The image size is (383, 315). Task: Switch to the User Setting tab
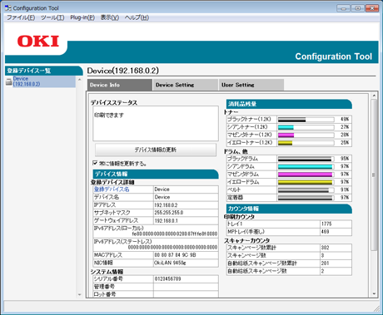[251, 85]
